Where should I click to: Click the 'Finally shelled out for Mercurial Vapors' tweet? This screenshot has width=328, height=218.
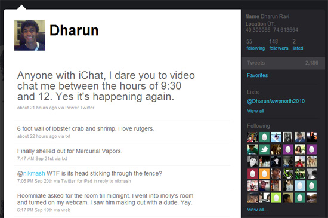[x=70, y=151]
